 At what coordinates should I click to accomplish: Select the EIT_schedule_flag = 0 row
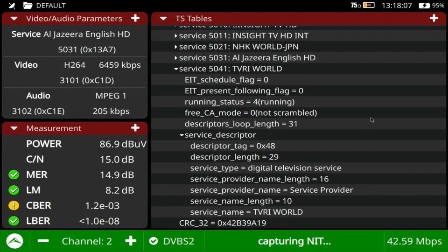[299, 80]
